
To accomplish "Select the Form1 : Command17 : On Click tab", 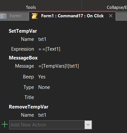I will click(72, 16).
